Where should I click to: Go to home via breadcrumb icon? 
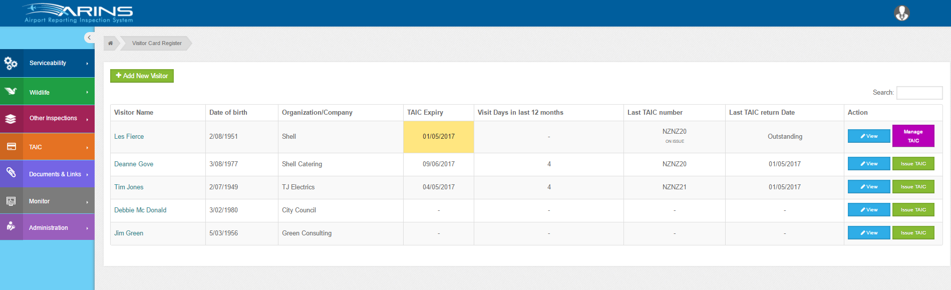click(111, 43)
